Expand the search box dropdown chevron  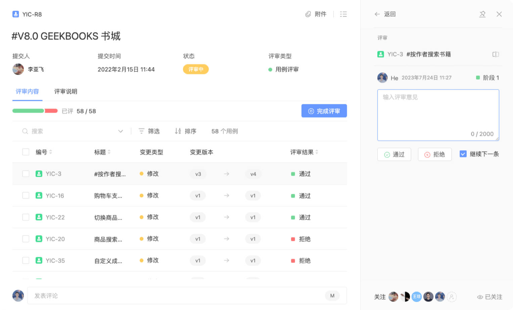(x=121, y=131)
